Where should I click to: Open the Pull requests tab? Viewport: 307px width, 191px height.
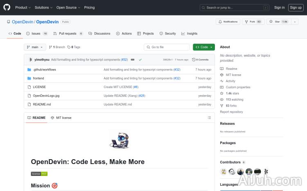tap(68, 33)
